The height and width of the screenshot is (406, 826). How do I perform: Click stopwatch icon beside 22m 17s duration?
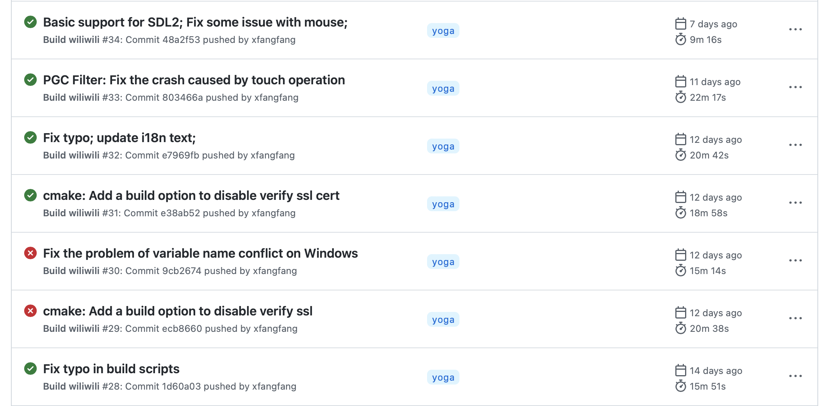[x=680, y=97]
